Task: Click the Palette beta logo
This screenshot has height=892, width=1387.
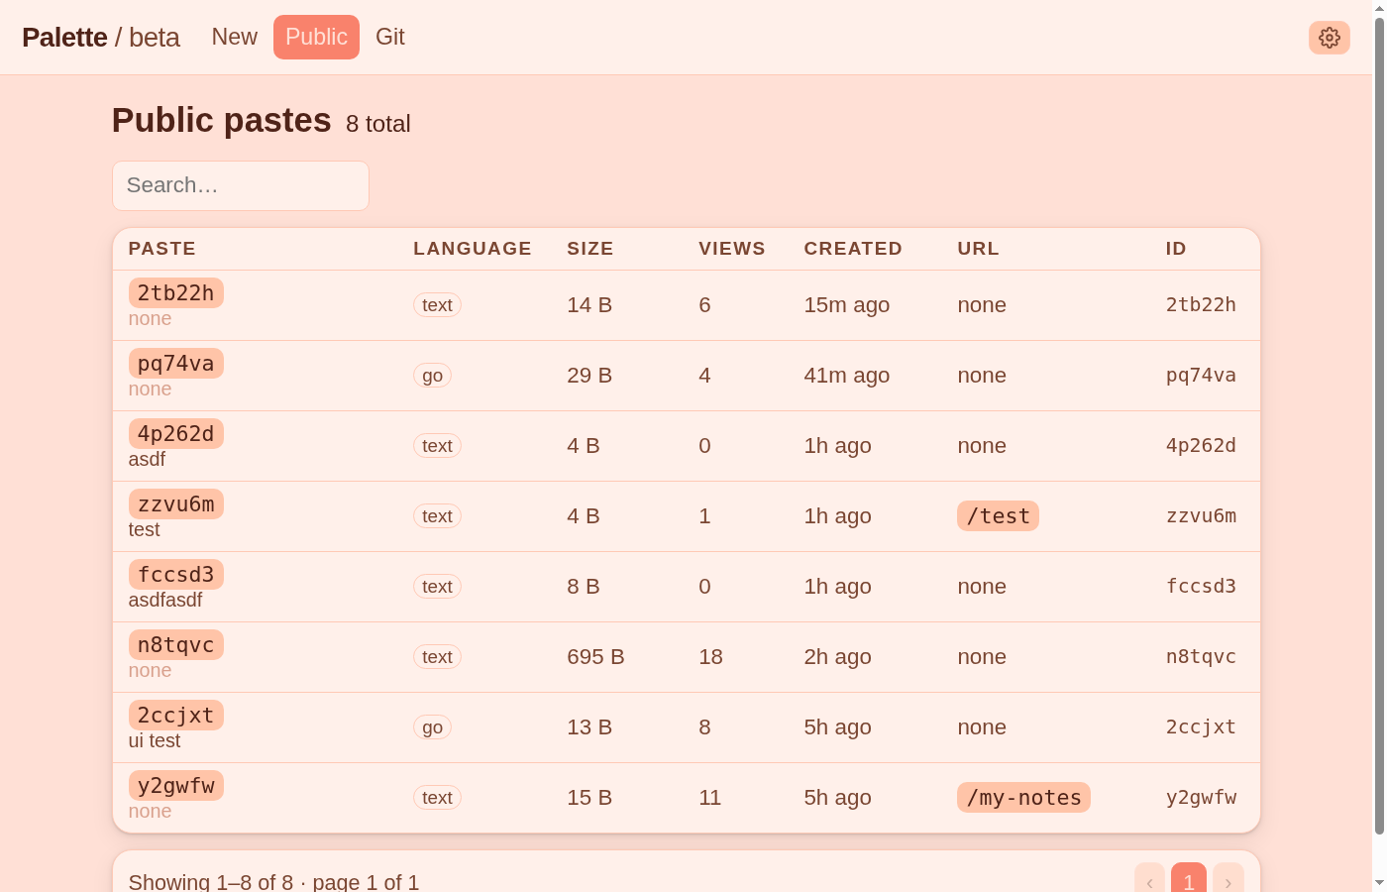Action: coord(101,38)
